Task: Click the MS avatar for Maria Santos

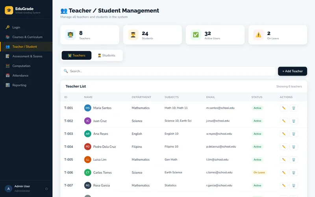Action: click(x=87, y=108)
